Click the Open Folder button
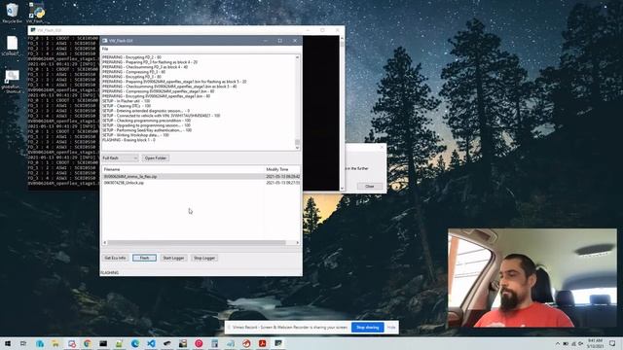 [x=156, y=157]
